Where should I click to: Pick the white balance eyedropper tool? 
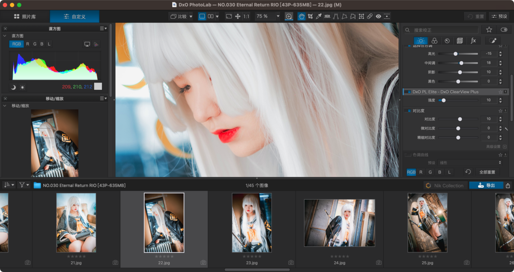click(319, 16)
